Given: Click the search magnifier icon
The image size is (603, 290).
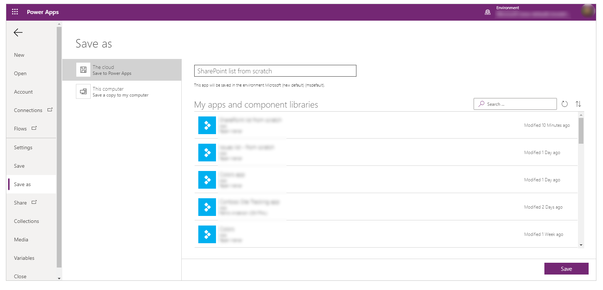Looking at the screenshot, I should click(481, 104).
